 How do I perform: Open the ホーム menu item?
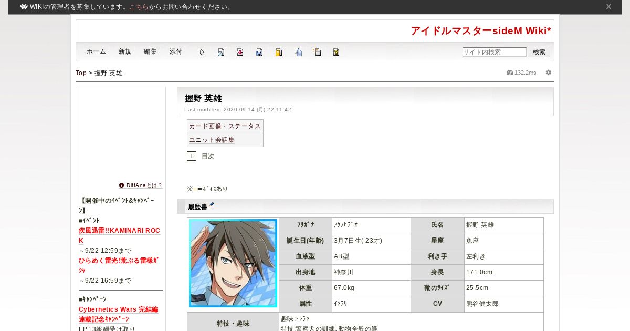pyautogui.click(x=96, y=52)
